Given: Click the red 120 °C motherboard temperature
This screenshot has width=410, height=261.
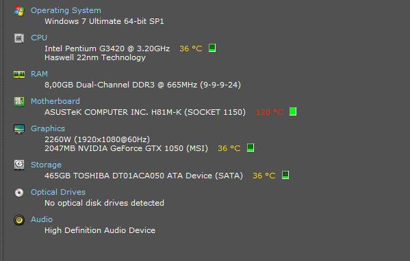Looking at the screenshot, I should tap(269, 112).
